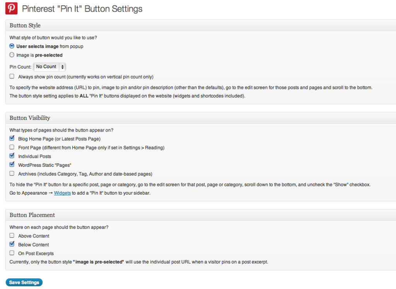Image resolution: width=396 pixels, height=289 pixels.
Task: Enable the On Post Excerpts checkbox
Action: [x=12, y=253]
